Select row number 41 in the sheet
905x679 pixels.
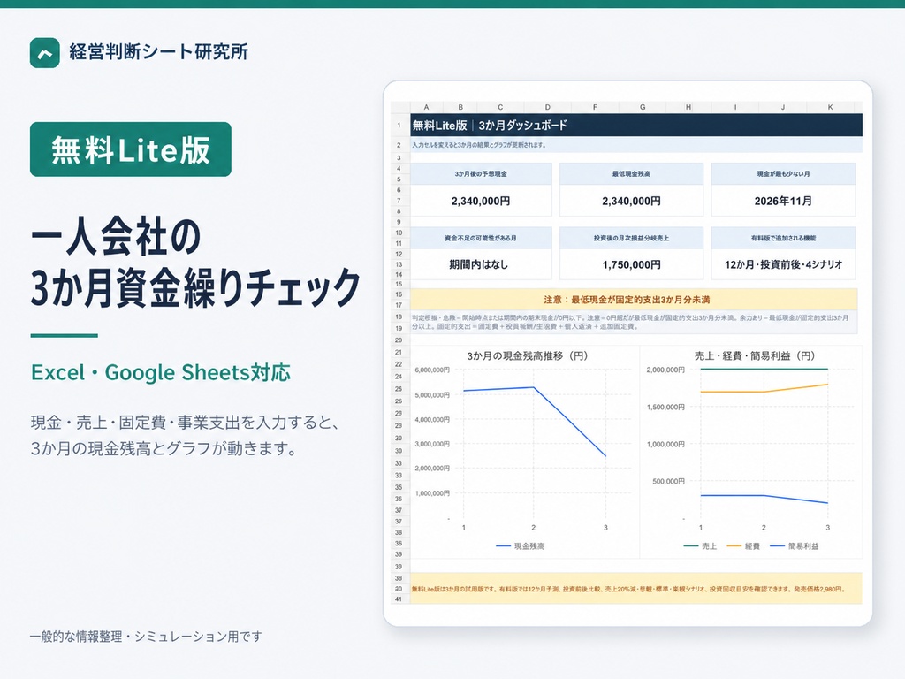click(x=399, y=599)
